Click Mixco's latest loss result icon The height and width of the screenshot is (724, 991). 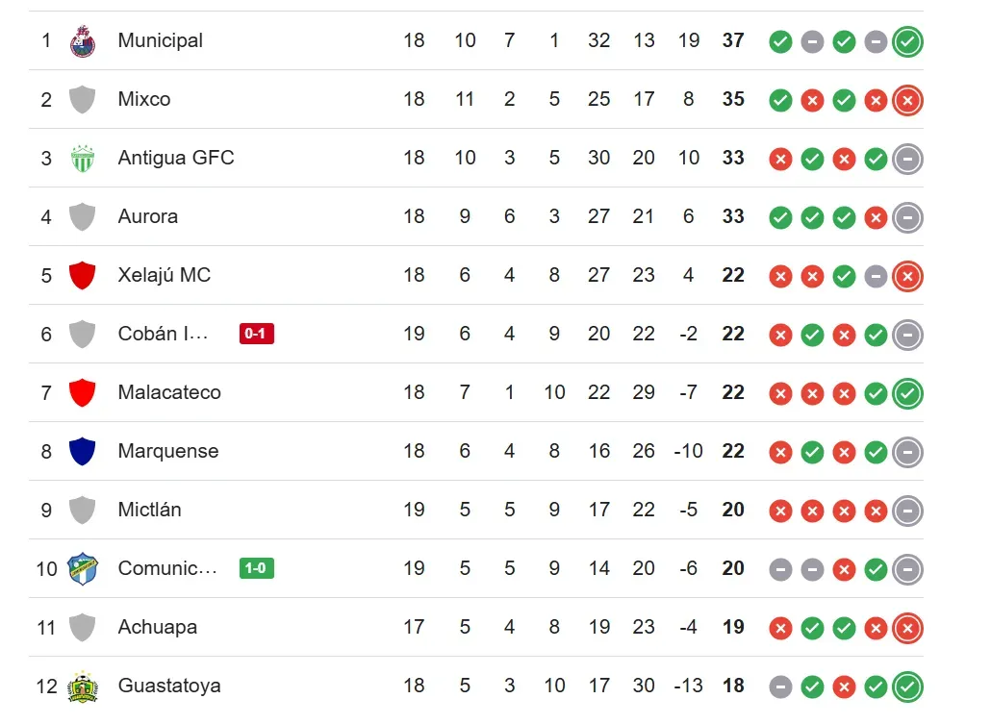tap(907, 101)
